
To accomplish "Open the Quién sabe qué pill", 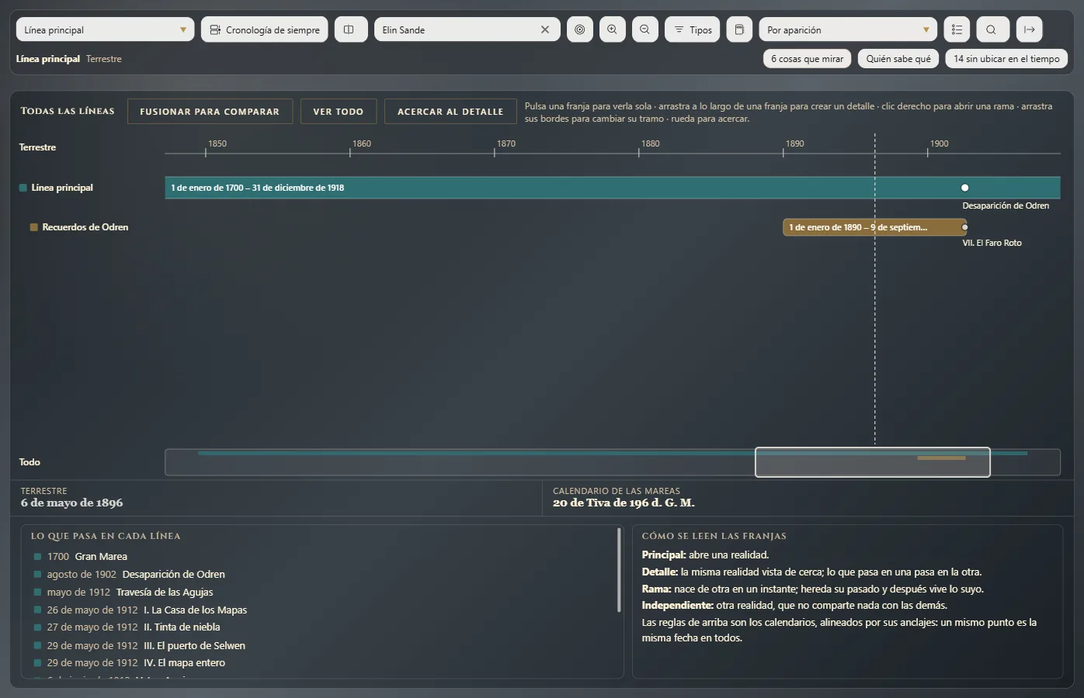I will coord(898,59).
